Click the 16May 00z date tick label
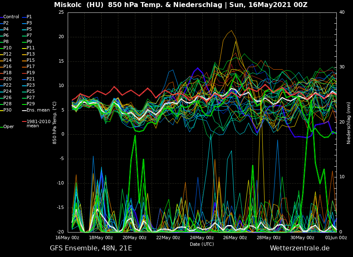The width and height of the screenshot is (353, 257). click(x=67, y=238)
